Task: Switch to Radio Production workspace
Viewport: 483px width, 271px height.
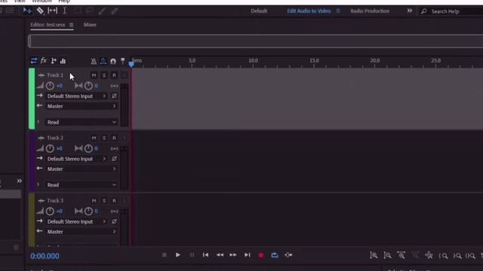Action: (x=370, y=11)
